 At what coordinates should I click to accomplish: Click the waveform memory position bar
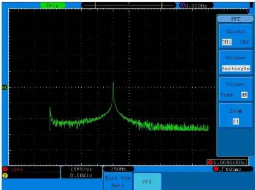pyautogui.click(x=128, y=5)
